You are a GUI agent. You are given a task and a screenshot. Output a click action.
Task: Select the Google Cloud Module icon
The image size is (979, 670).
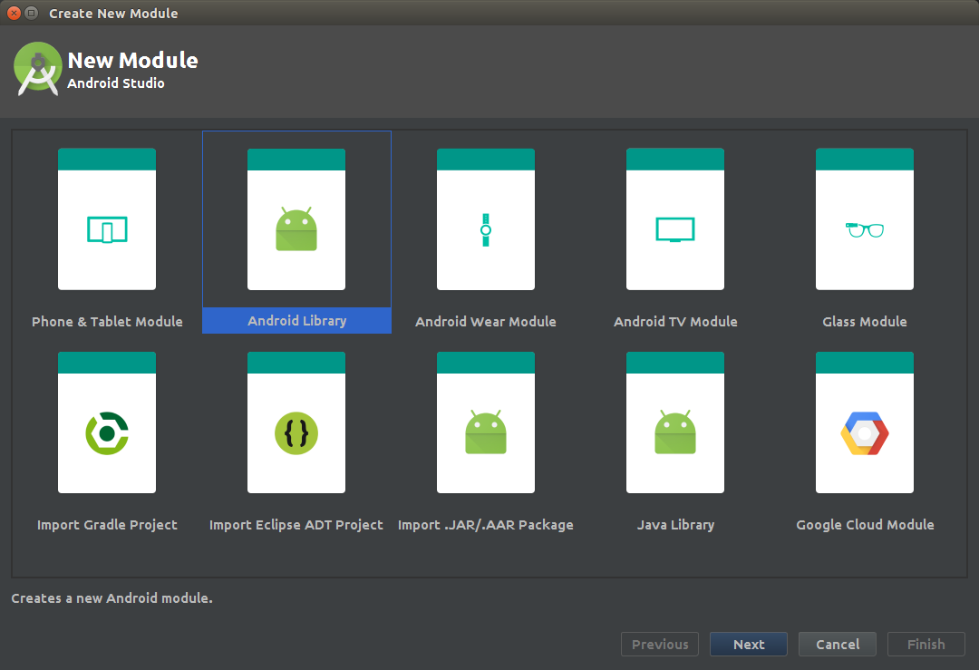(x=865, y=422)
